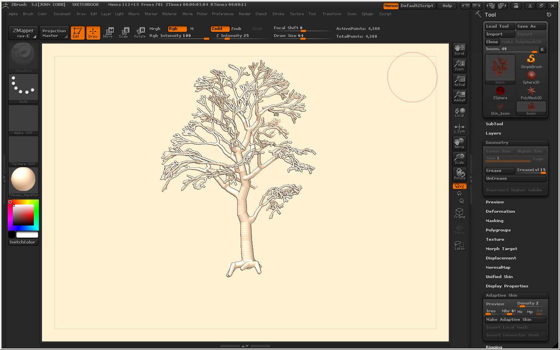This screenshot has width=560, height=350.
Task: Open the Dots stroke selector
Action: pyautogui.click(x=23, y=89)
